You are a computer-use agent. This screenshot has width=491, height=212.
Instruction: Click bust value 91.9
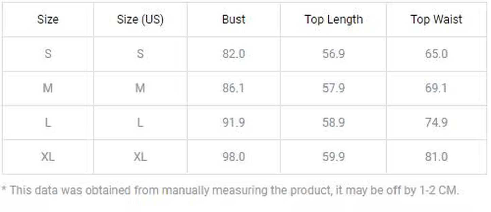click(233, 122)
